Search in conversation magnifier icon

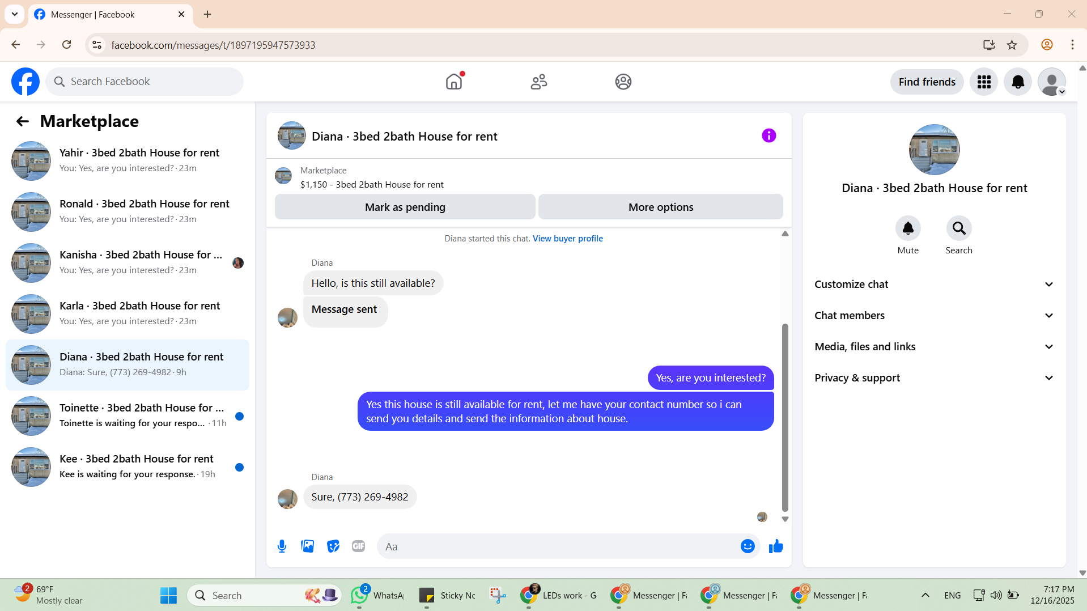[x=959, y=228]
